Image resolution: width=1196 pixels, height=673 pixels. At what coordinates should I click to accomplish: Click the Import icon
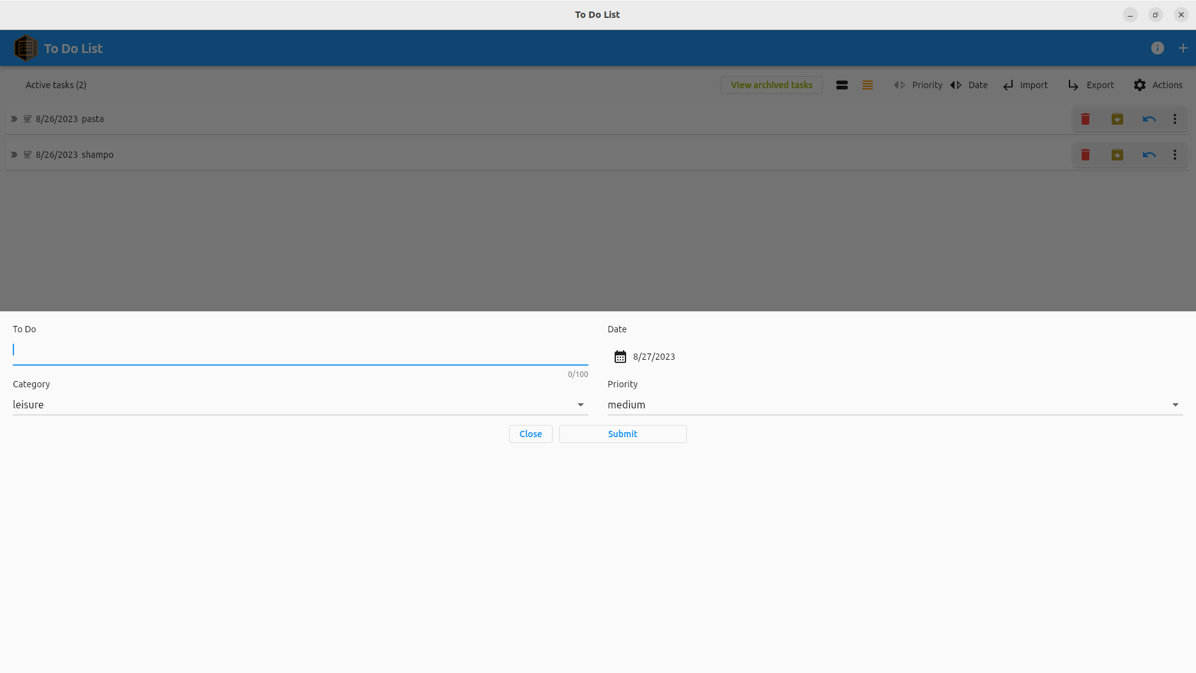(x=1008, y=84)
